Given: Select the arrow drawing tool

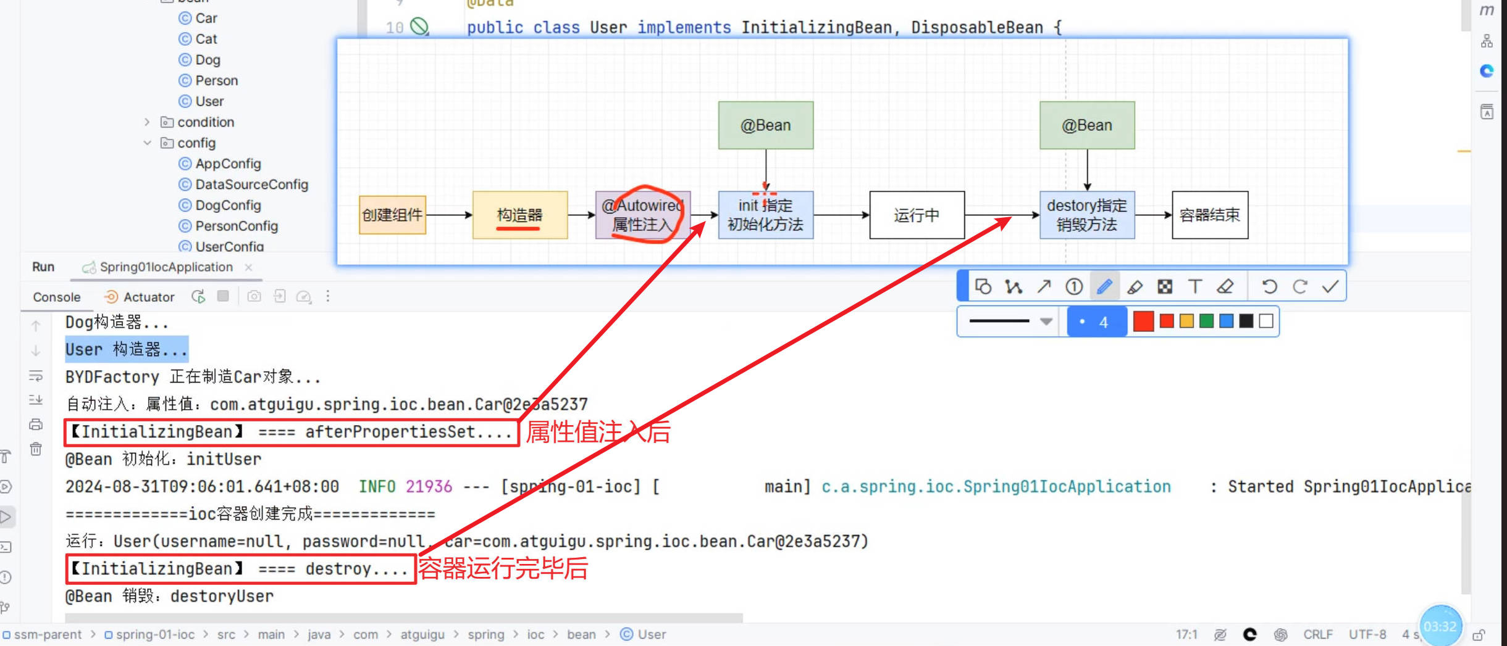Looking at the screenshot, I should click(x=1044, y=286).
